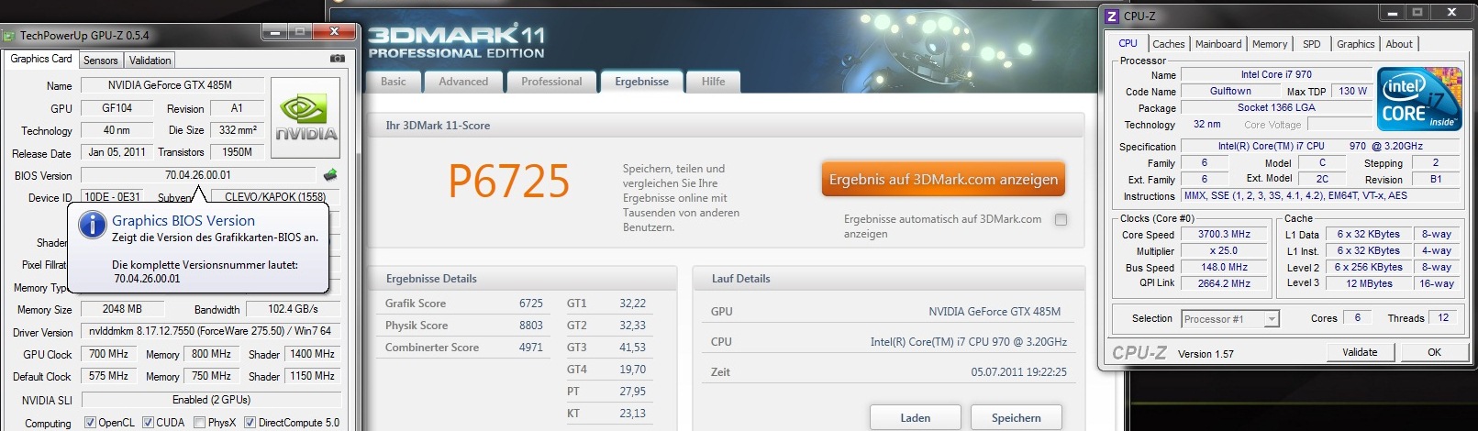Click the P6725 score text
The image size is (1478, 431).
509,182
